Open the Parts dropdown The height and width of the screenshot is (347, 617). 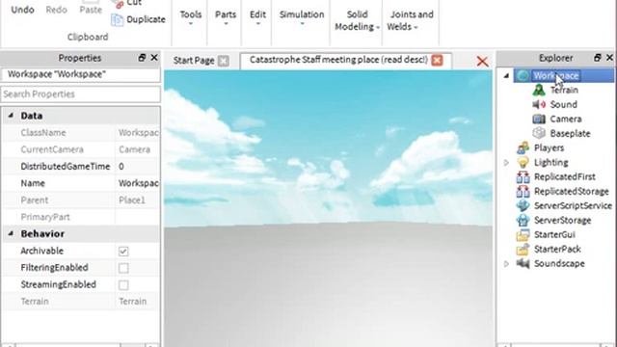tap(226, 18)
